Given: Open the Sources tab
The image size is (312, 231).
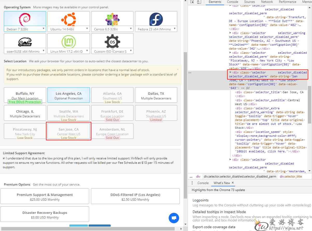Looking at the screenshot, I should [x=250, y=2].
